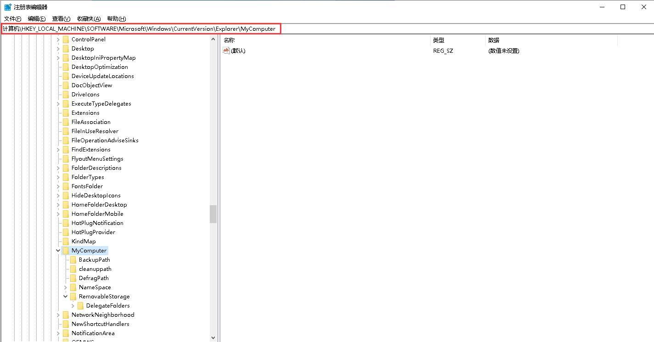Click the Extensions folder icon
Viewport: 654px width, 342px height.
point(66,113)
